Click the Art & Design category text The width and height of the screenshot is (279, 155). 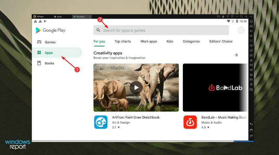click(x=121, y=122)
